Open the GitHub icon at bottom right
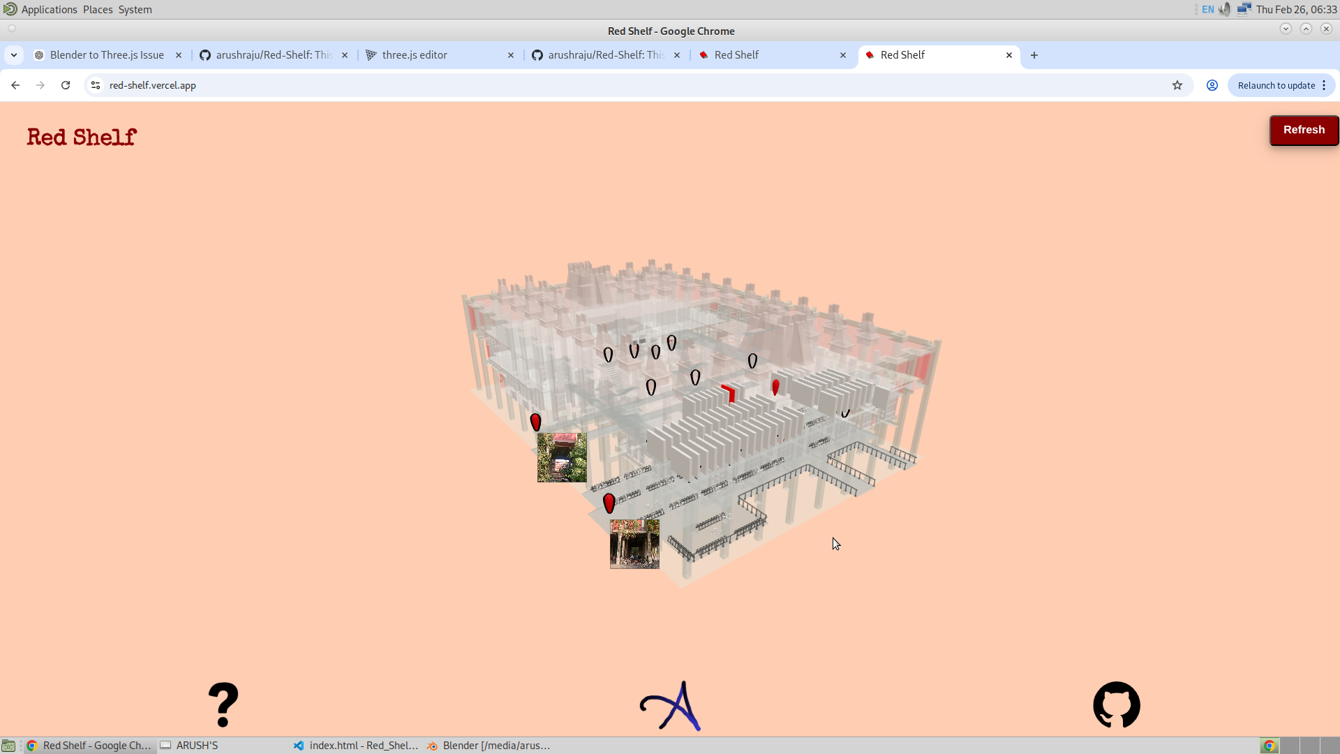The image size is (1340, 754). [x=1116, y=704]
